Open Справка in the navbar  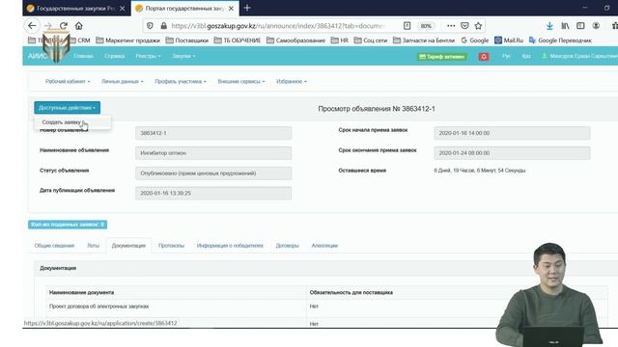coord(115,56)
